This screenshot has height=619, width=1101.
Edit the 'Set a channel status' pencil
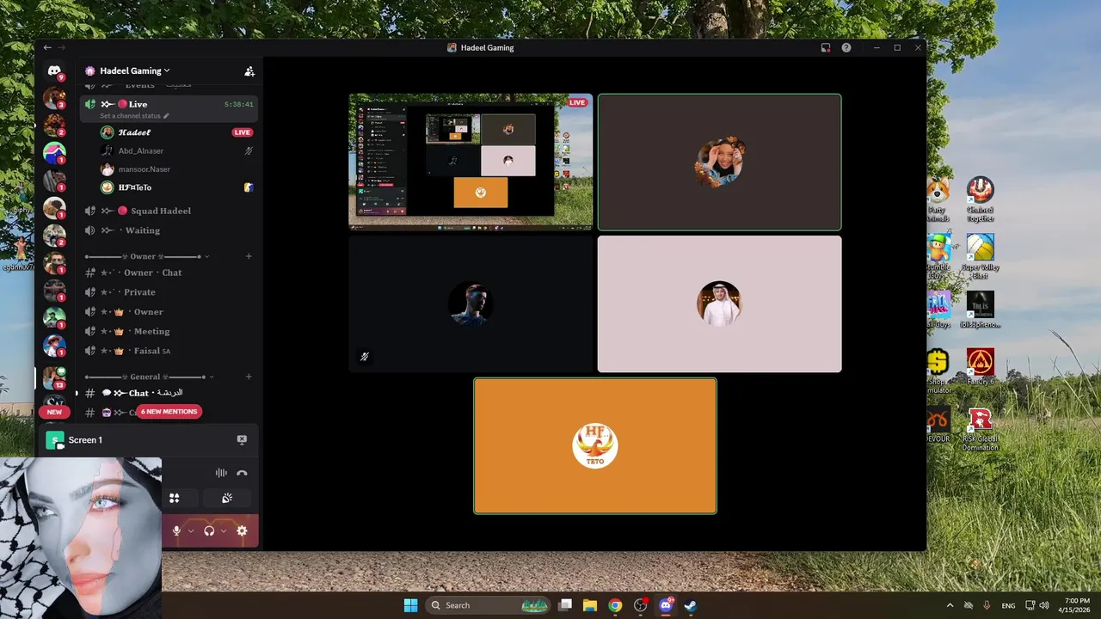coord(166,116)
